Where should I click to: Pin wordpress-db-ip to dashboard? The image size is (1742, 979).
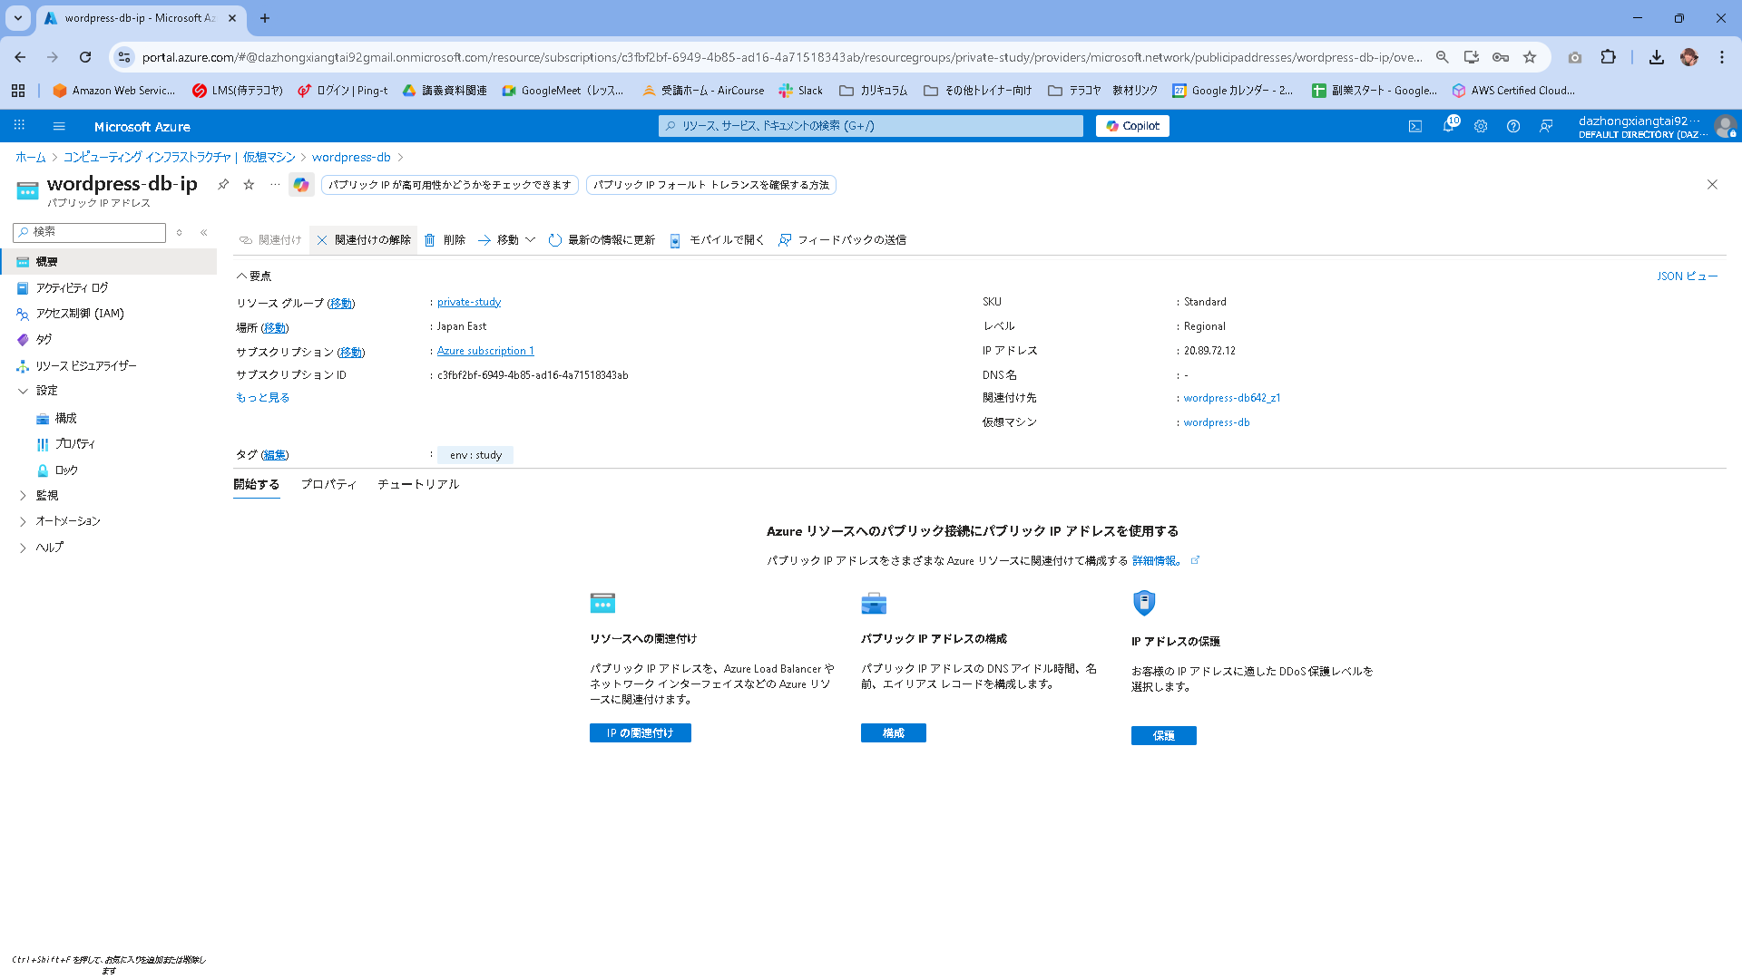point(223,184)
